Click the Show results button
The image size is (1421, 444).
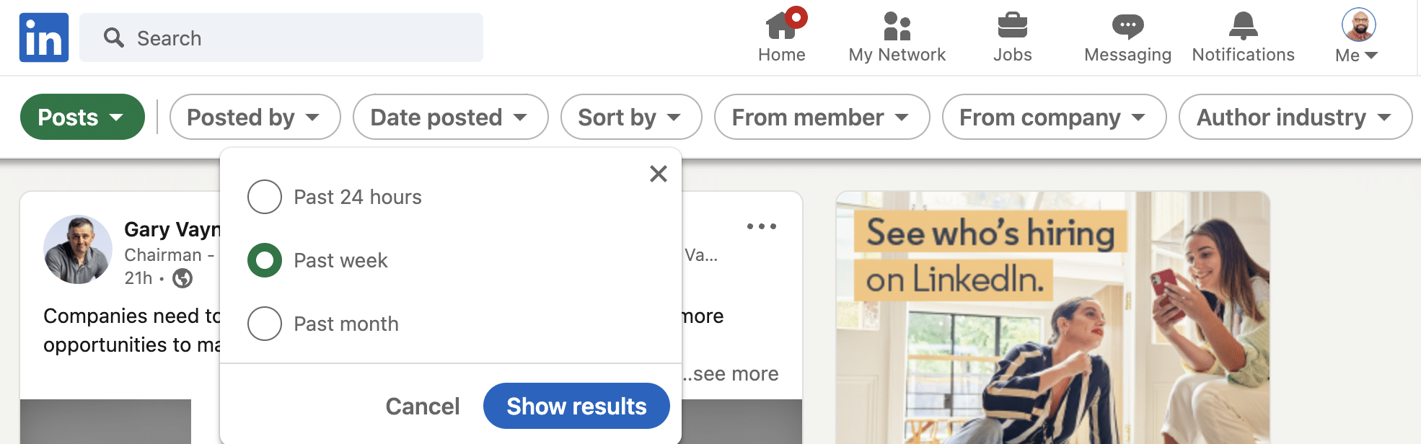(576, 406)
